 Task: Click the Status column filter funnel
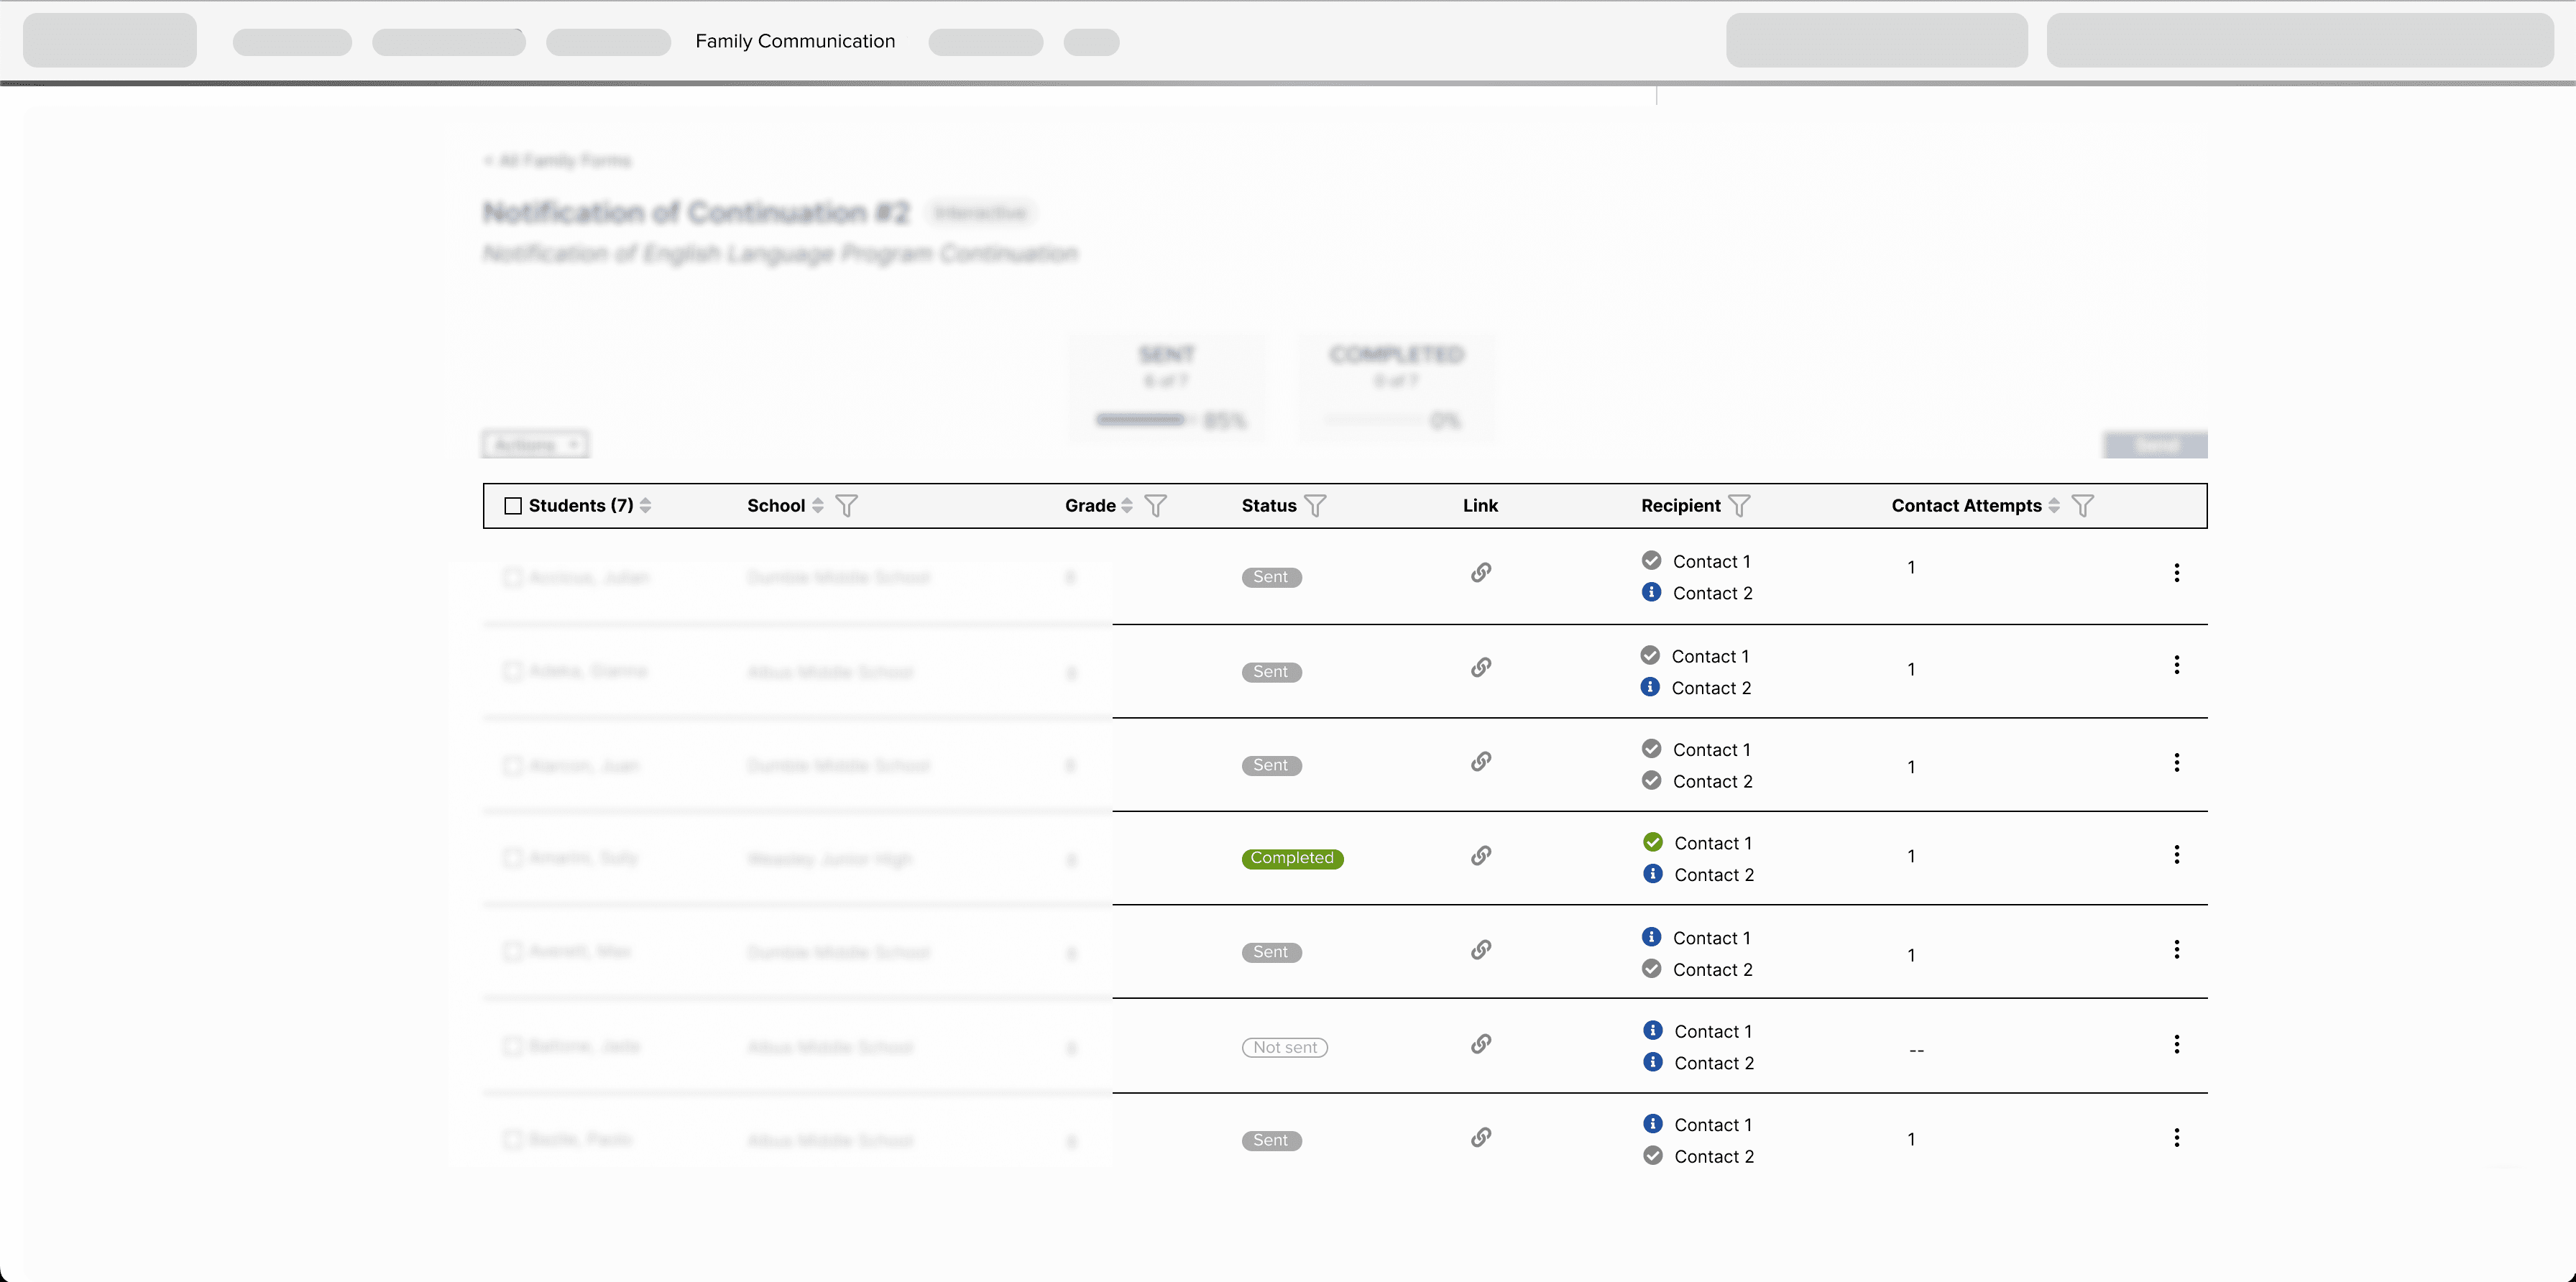tap(1315, 506)
